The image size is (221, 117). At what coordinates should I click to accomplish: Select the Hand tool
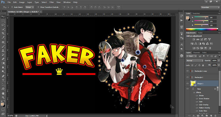pyautogui.click(x=3, y=93)
